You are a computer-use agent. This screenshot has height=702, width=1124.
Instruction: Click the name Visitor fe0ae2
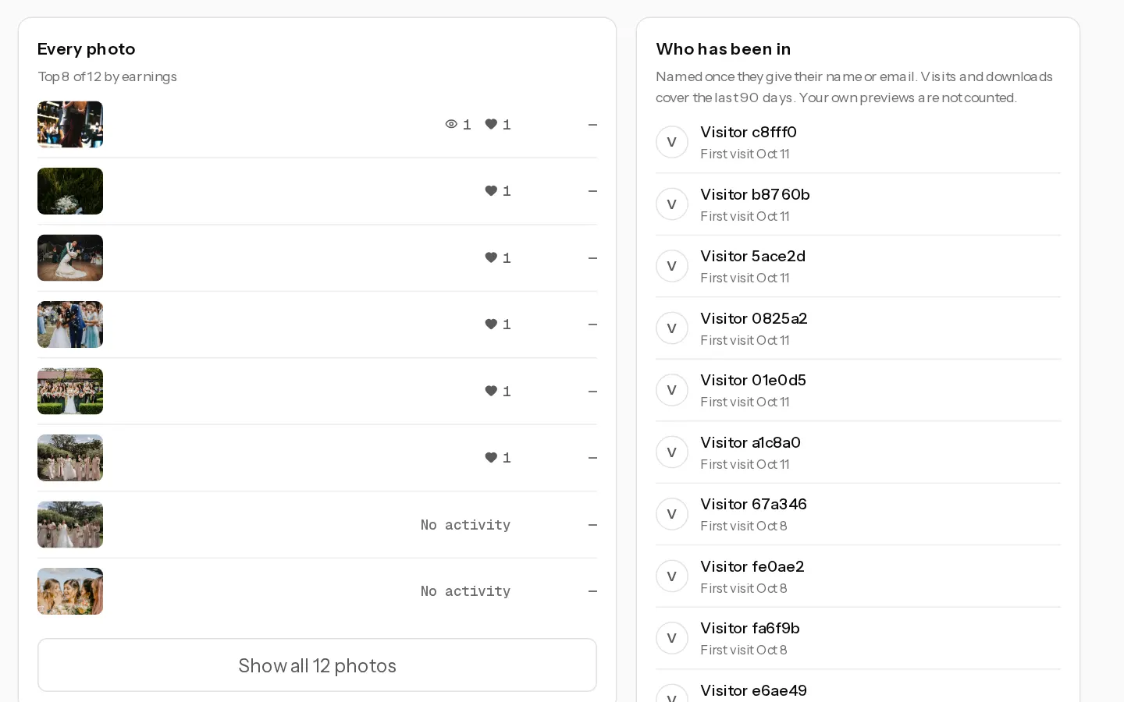(752, 566)
